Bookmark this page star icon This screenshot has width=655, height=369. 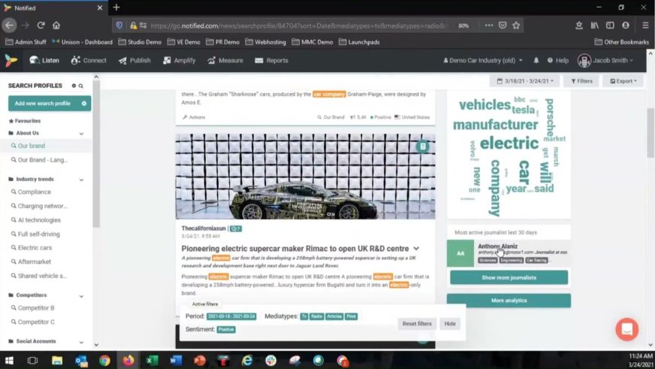click(516, 26)
